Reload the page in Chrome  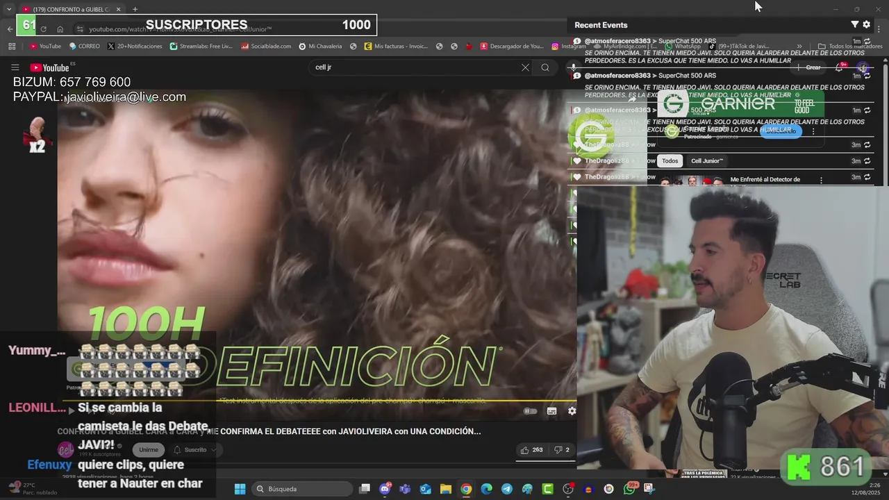[x=43, y=29]
